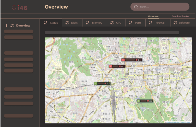Screen dimensions: 196x127
Task: Open the Disks tab
Action: (x=72, y=23)
